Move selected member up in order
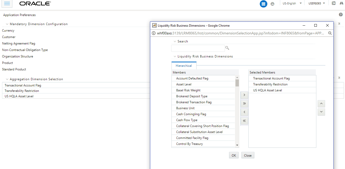The width and height of the screenshot is (345, 169). pyautogui.click(x=321, y=104)
